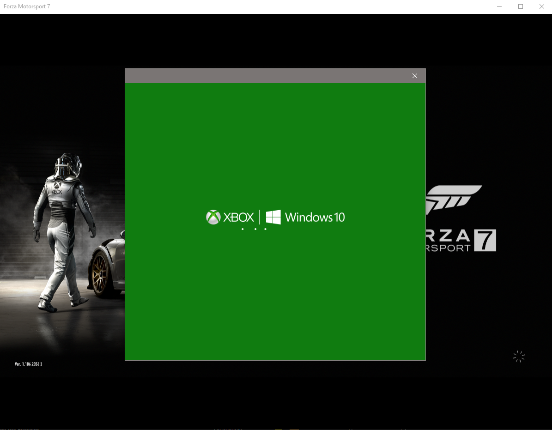
Task: Minimize the Forza Motorsport 7 window
Action: [499, 6]
